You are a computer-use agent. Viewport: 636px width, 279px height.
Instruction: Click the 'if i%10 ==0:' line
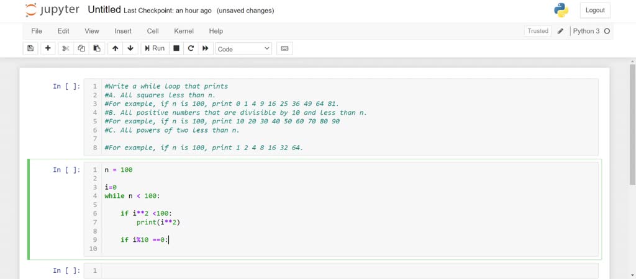(x=144, y=240)
